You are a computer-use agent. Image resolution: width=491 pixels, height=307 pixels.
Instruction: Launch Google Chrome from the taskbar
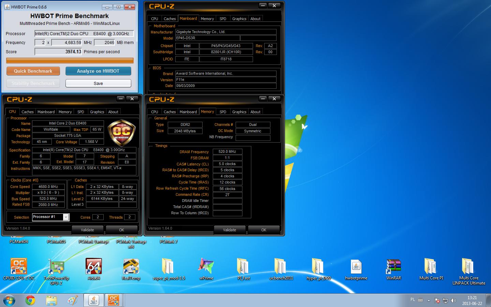tap(30, 300)
